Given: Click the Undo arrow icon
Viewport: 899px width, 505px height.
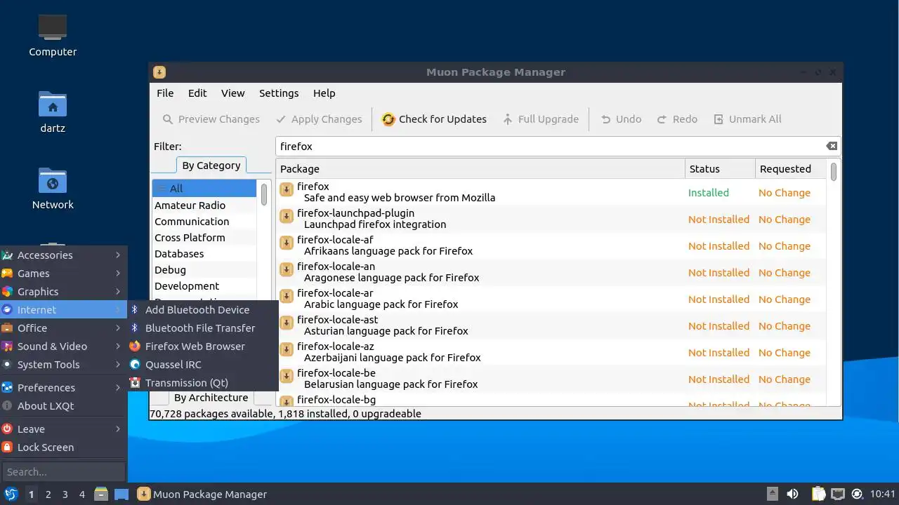Looking at the screenshot, I should coord(605,119).
